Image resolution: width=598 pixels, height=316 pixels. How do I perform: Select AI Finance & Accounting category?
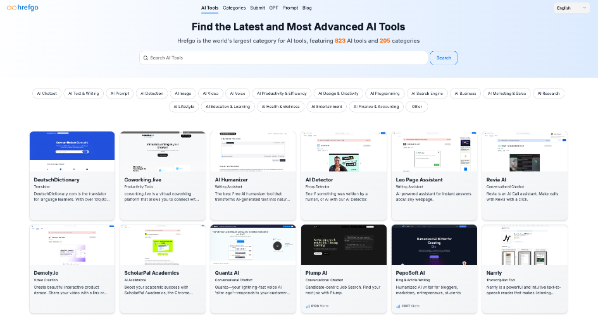[x=376, y=107]
